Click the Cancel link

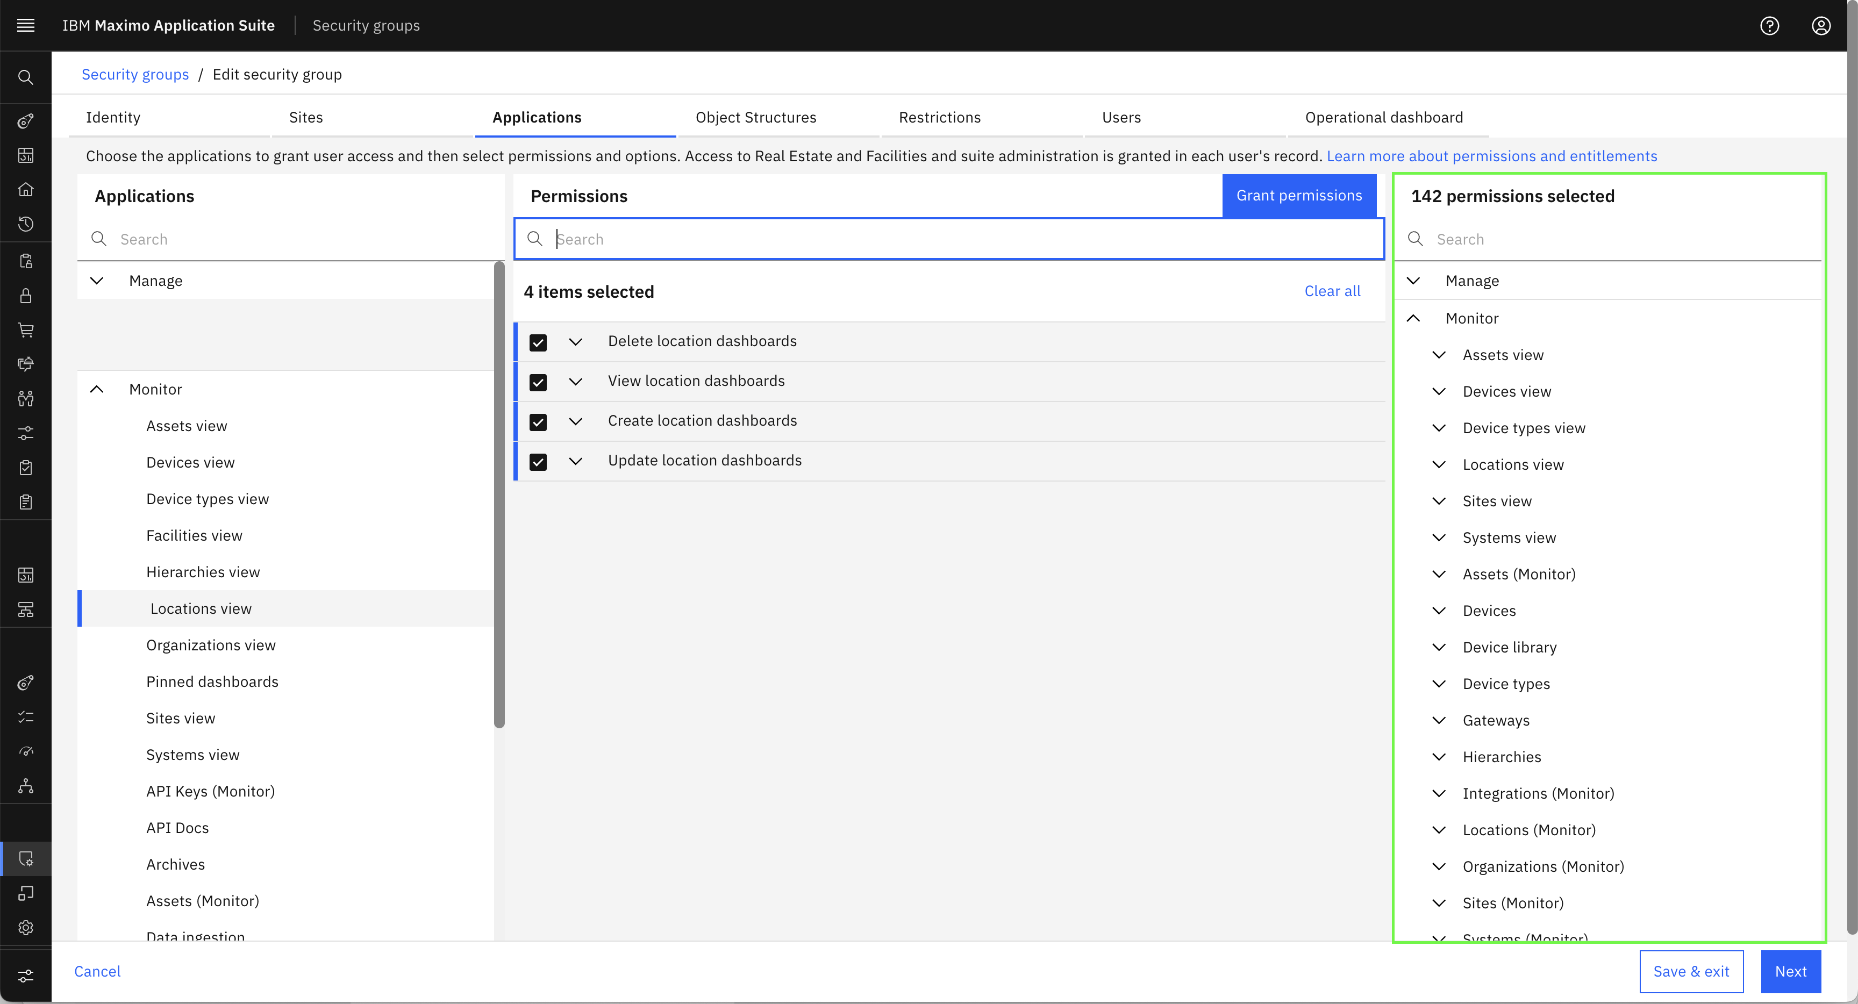click(97, 972)
